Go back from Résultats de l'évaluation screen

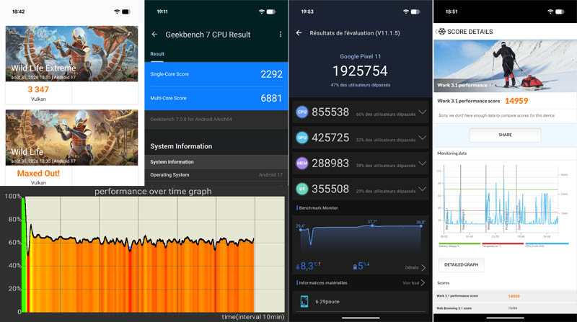(299, 33)
